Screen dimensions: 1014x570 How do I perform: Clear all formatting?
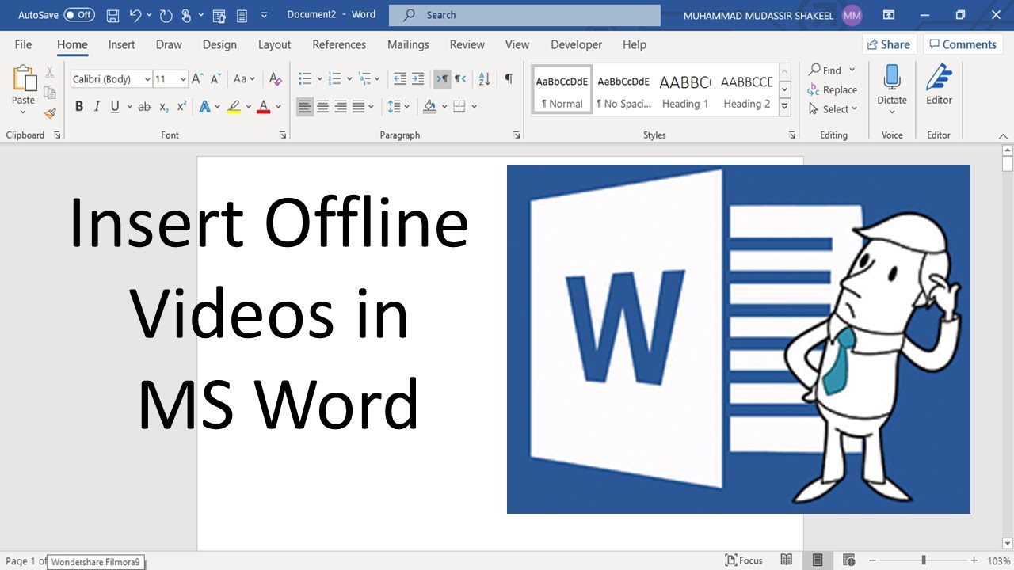[275, 79]
